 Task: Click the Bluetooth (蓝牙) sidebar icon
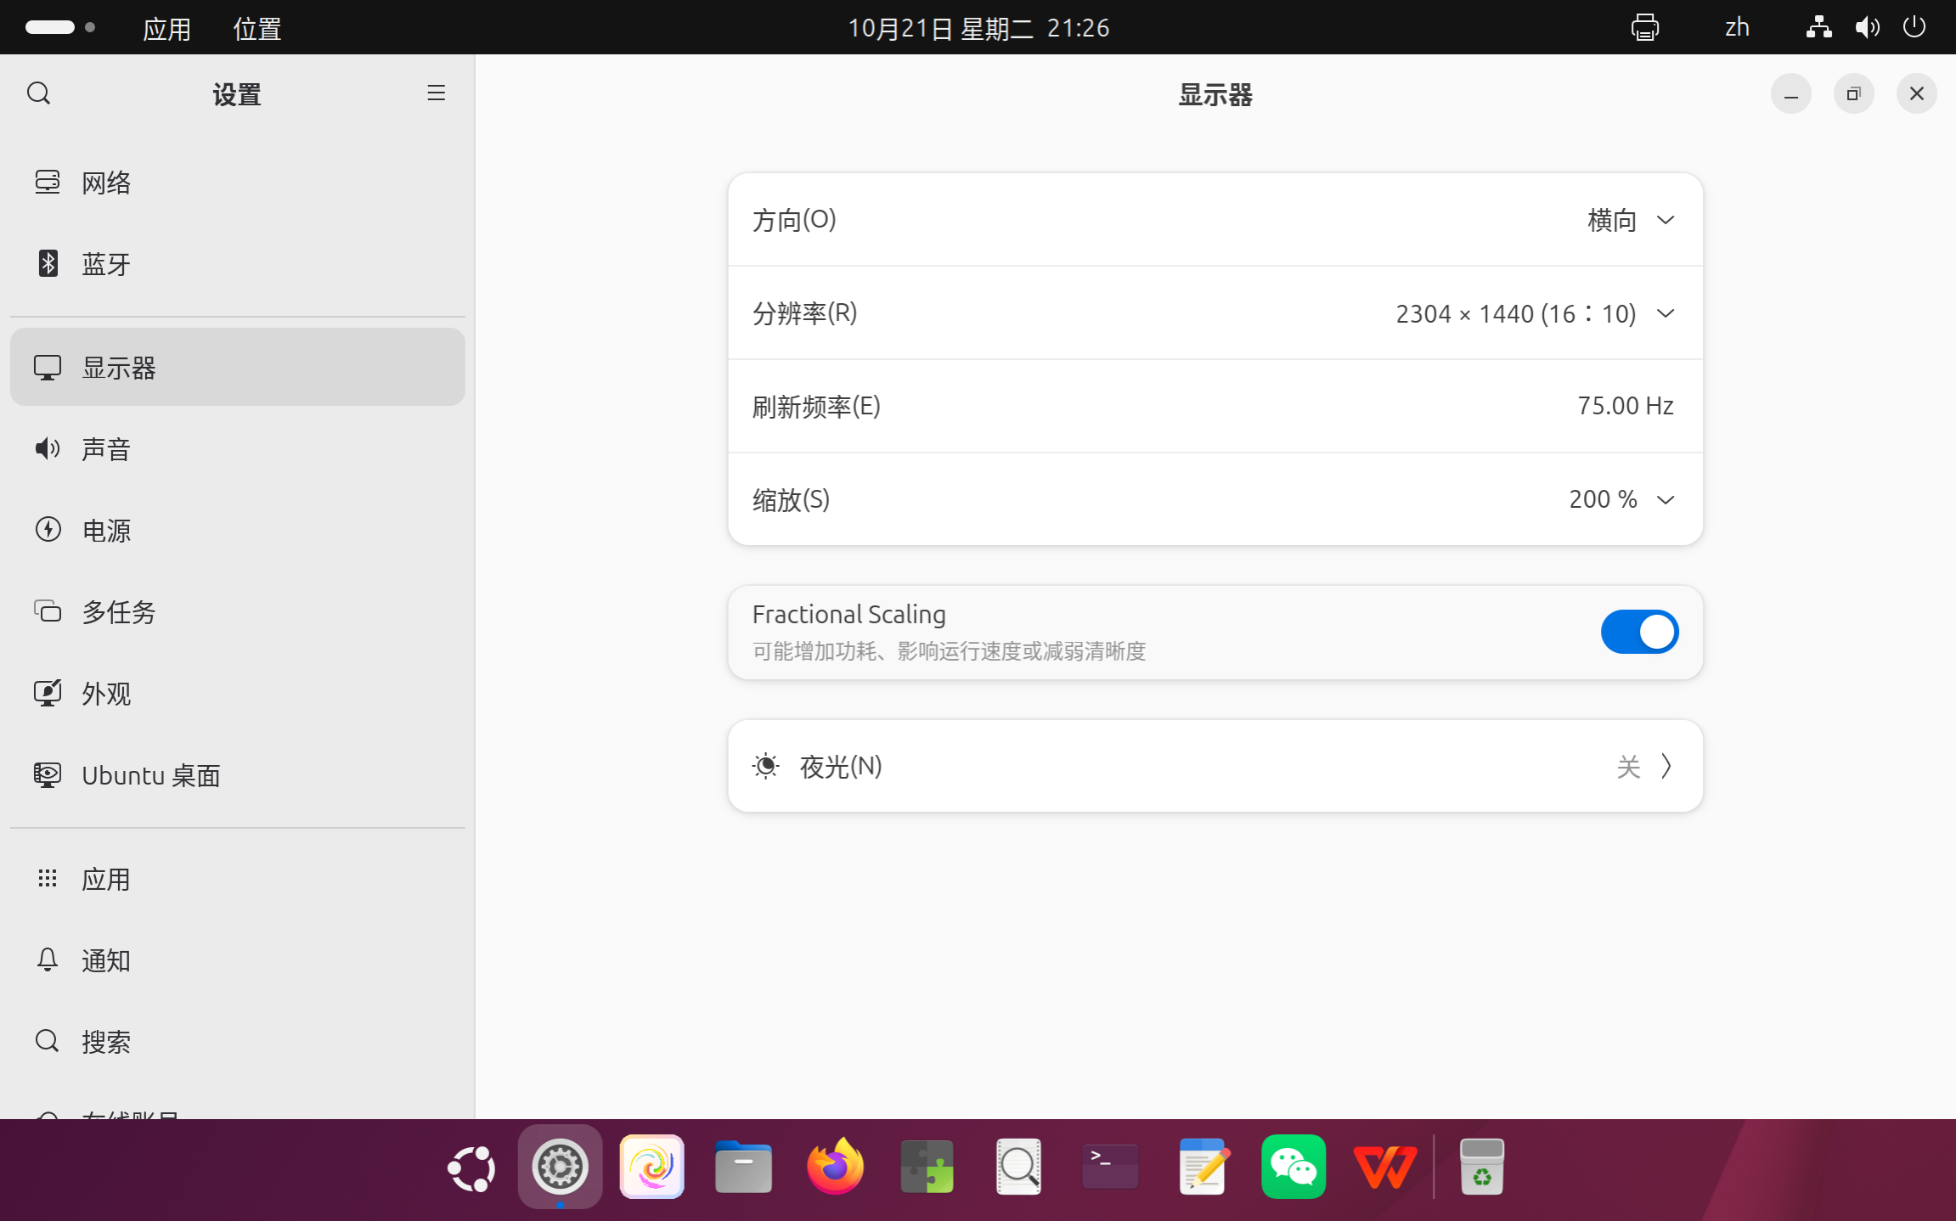coord(48,263)
